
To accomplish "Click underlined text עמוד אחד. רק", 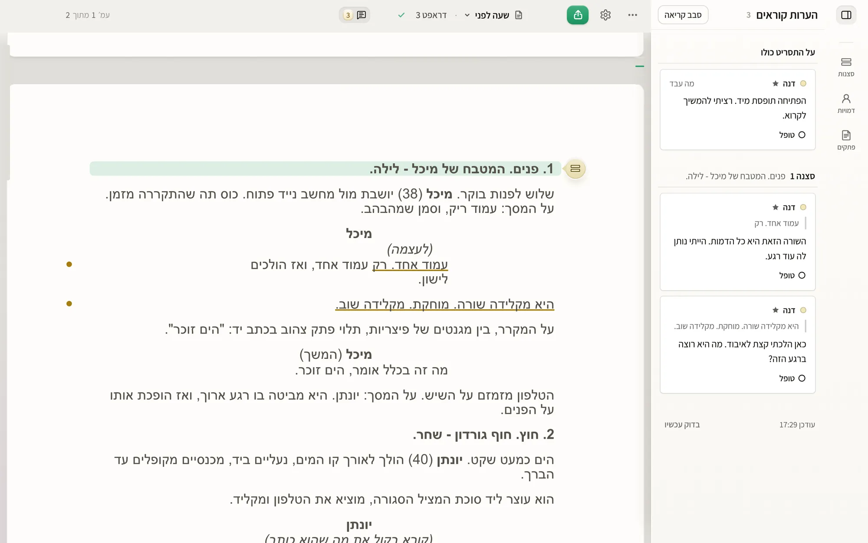I will click(x=410, y=265).
